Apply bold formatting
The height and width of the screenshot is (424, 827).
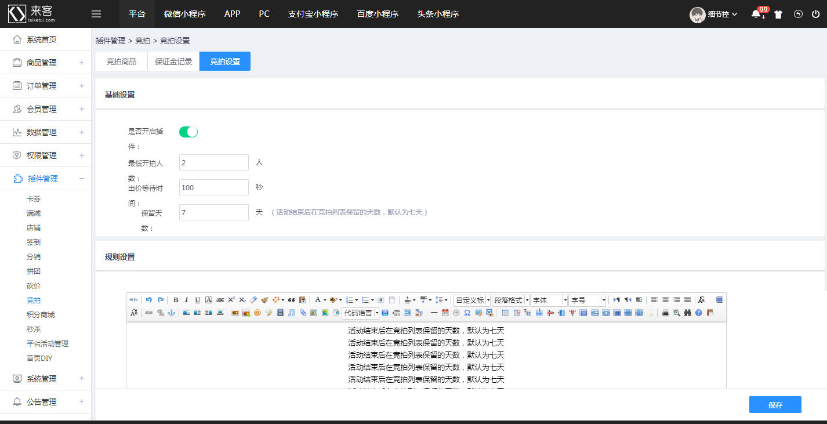coord(176,300)
